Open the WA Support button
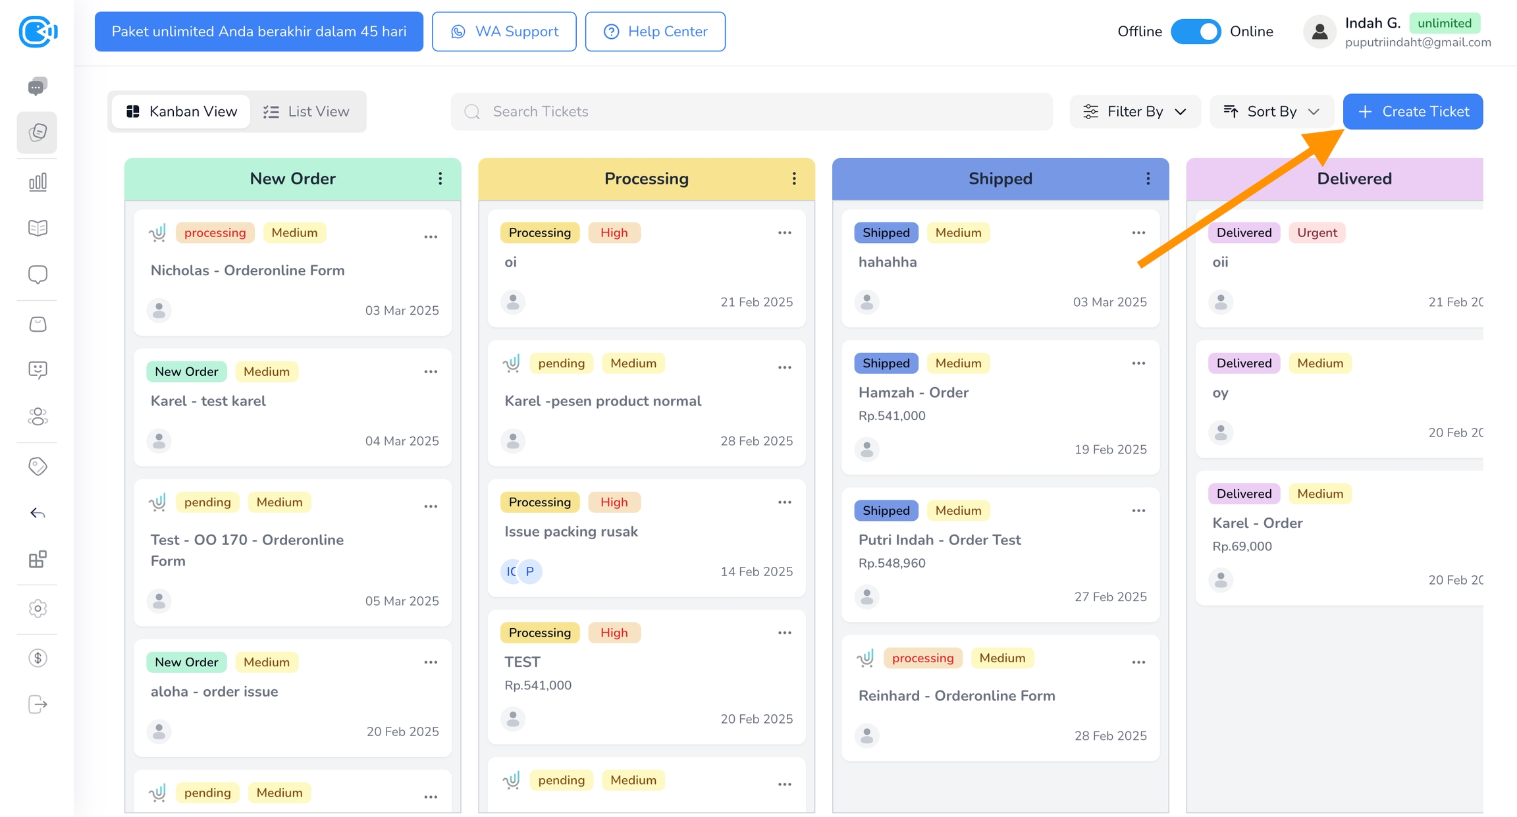1517x817 pixels. pyautogui.click(x=504, y=32)
